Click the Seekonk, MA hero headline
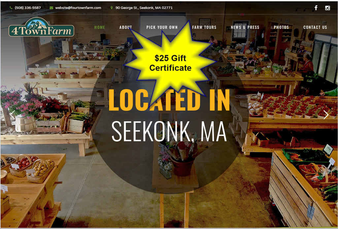Image resolution: width=338 pixels, height=229 pixels. click(169, 131)
